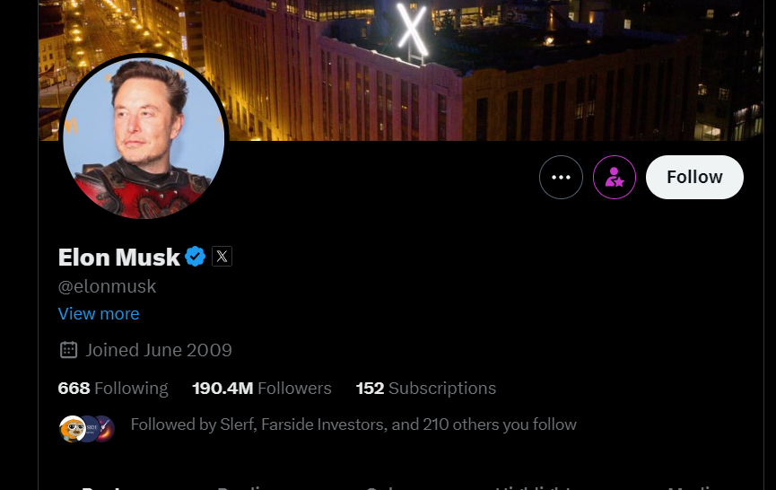Click the @elonmusk handle text

coord(108,286)
